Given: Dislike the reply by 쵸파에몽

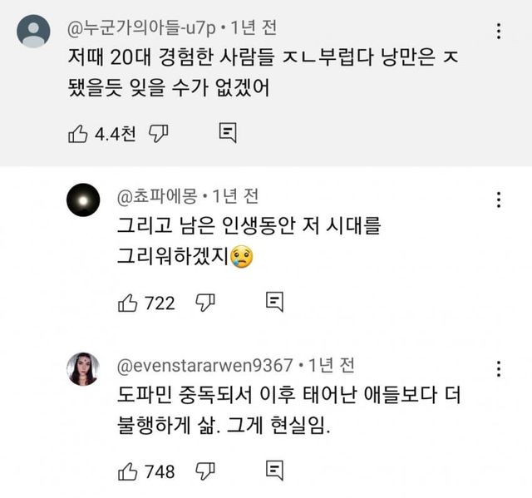Looking at the screenshot, I should click(x=205, y=303).
